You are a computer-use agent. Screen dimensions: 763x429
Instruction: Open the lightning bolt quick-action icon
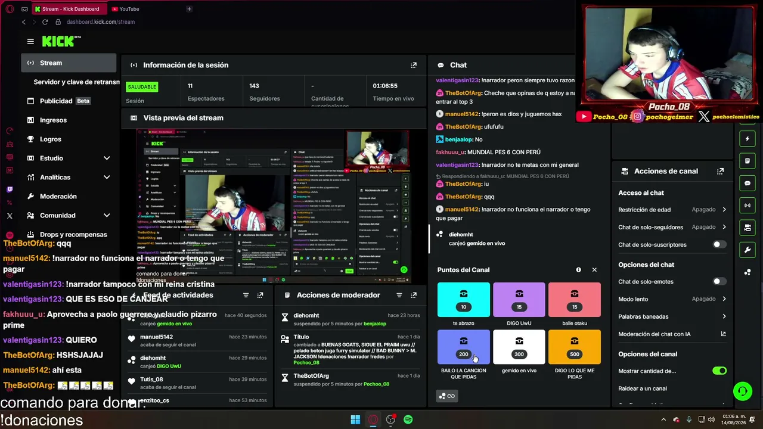pos(748,139)
